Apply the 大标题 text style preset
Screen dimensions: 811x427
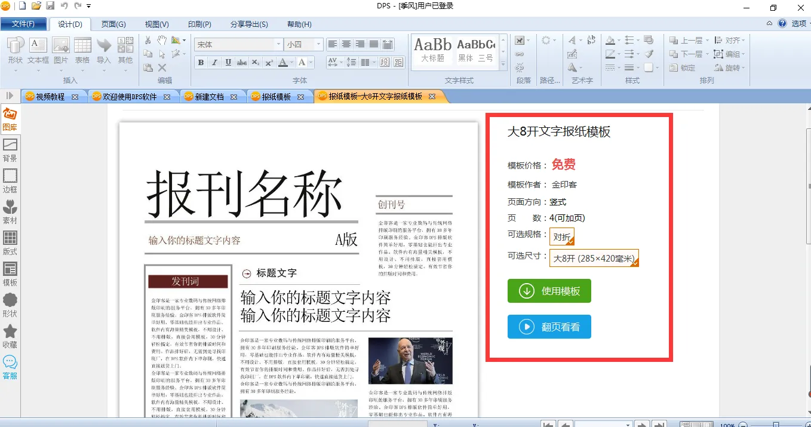432,51
